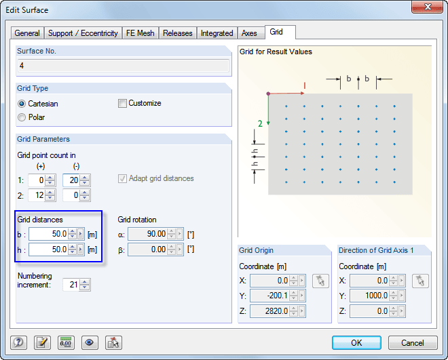This screenshot has height=360, width=448.
Task: Pick Grid Origin point with cursor icon
Action: [320, 281]
